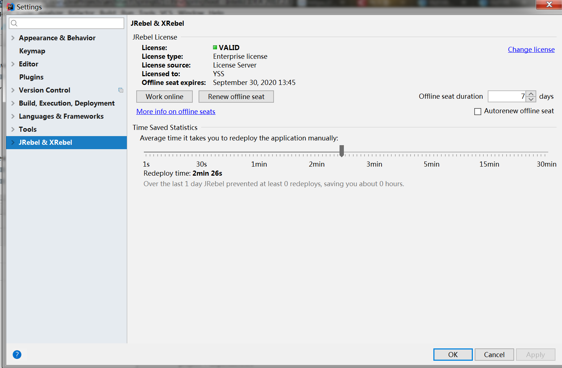Viewport: 562px width, 368px height.
Task: Expand the Appearance & Behavior section
Action: (x=13, y=38)
